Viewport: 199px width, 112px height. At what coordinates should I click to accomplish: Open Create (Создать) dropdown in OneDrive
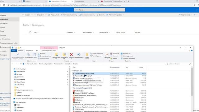[27, 15]
